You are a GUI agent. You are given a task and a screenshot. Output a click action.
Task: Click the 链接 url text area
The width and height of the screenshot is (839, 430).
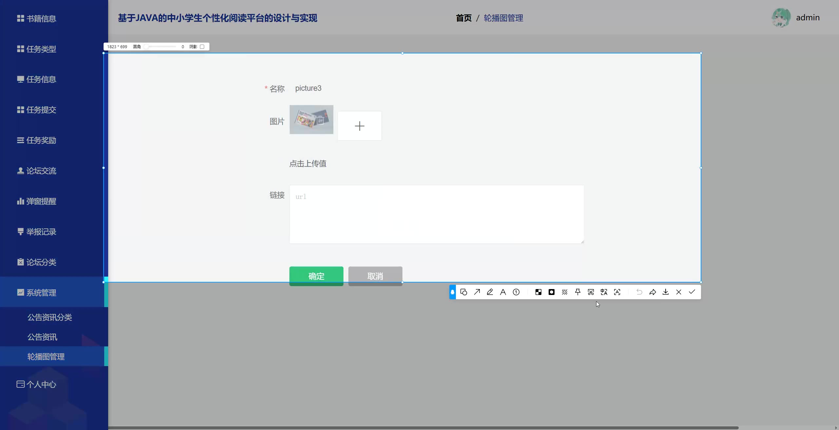coord(437,214)
